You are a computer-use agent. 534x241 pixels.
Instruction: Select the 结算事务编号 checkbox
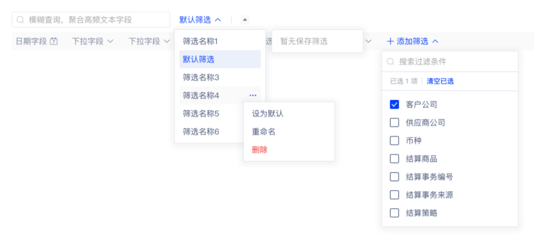[394, 177]
